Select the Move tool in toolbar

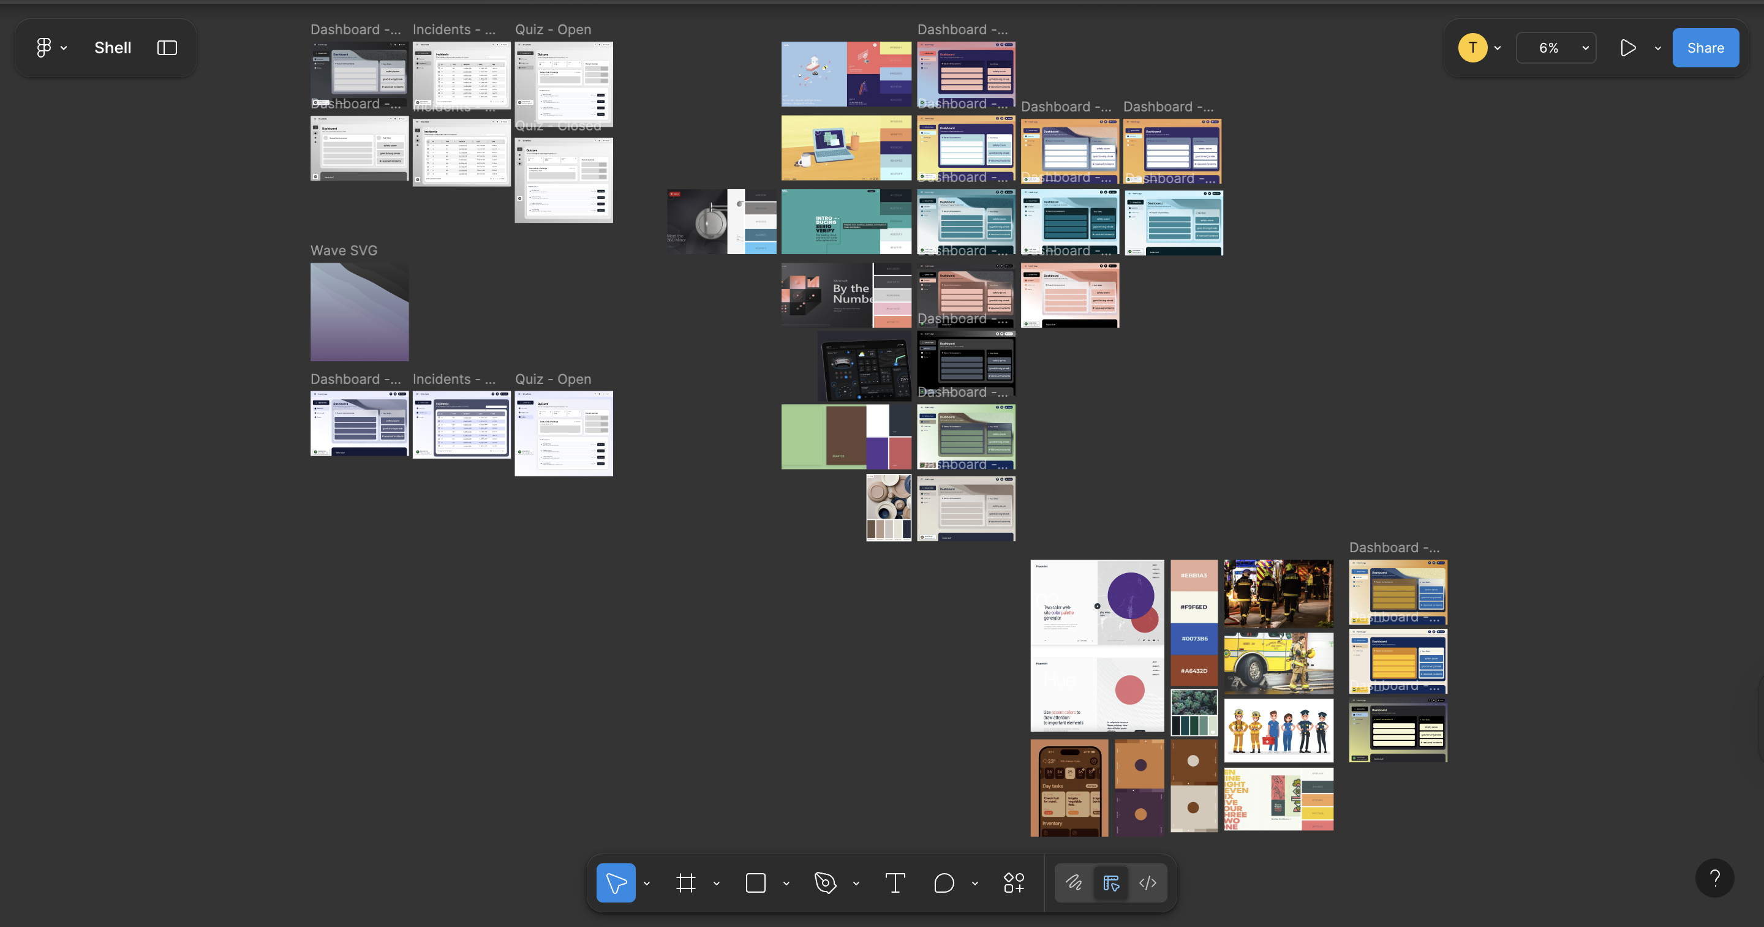click(x=616, y=883)
